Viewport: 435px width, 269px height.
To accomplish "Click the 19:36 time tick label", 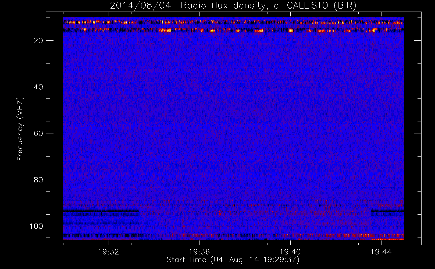I will (x=199, y=252).
